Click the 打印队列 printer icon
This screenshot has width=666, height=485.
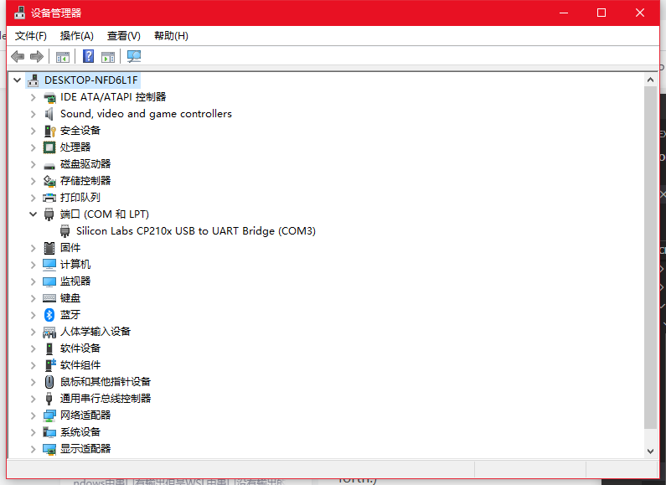tap(49, 198)
